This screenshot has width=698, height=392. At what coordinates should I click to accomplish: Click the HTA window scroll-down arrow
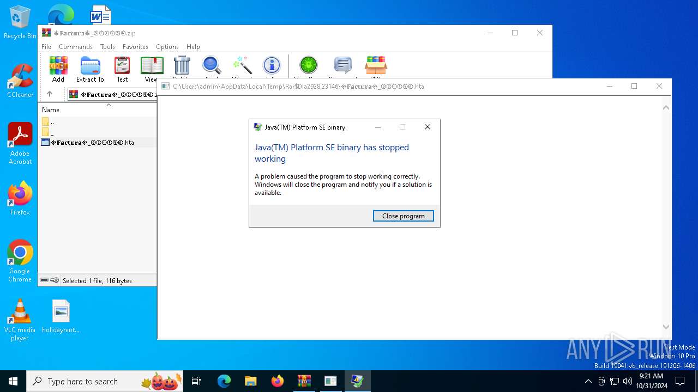coord(666,327)
